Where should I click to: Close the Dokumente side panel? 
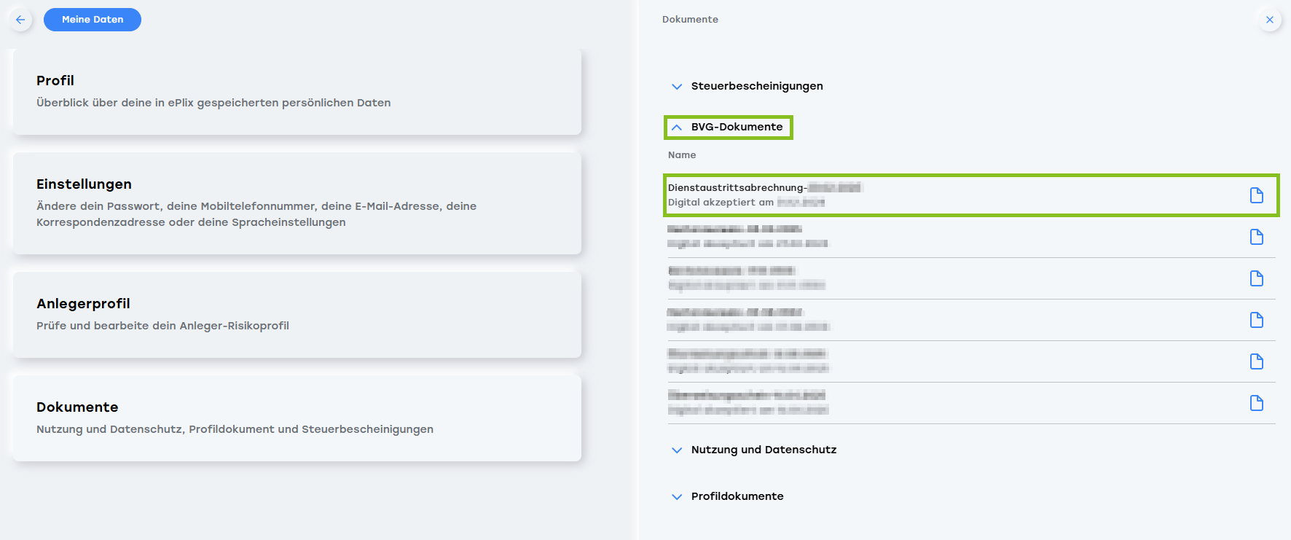1270,20
